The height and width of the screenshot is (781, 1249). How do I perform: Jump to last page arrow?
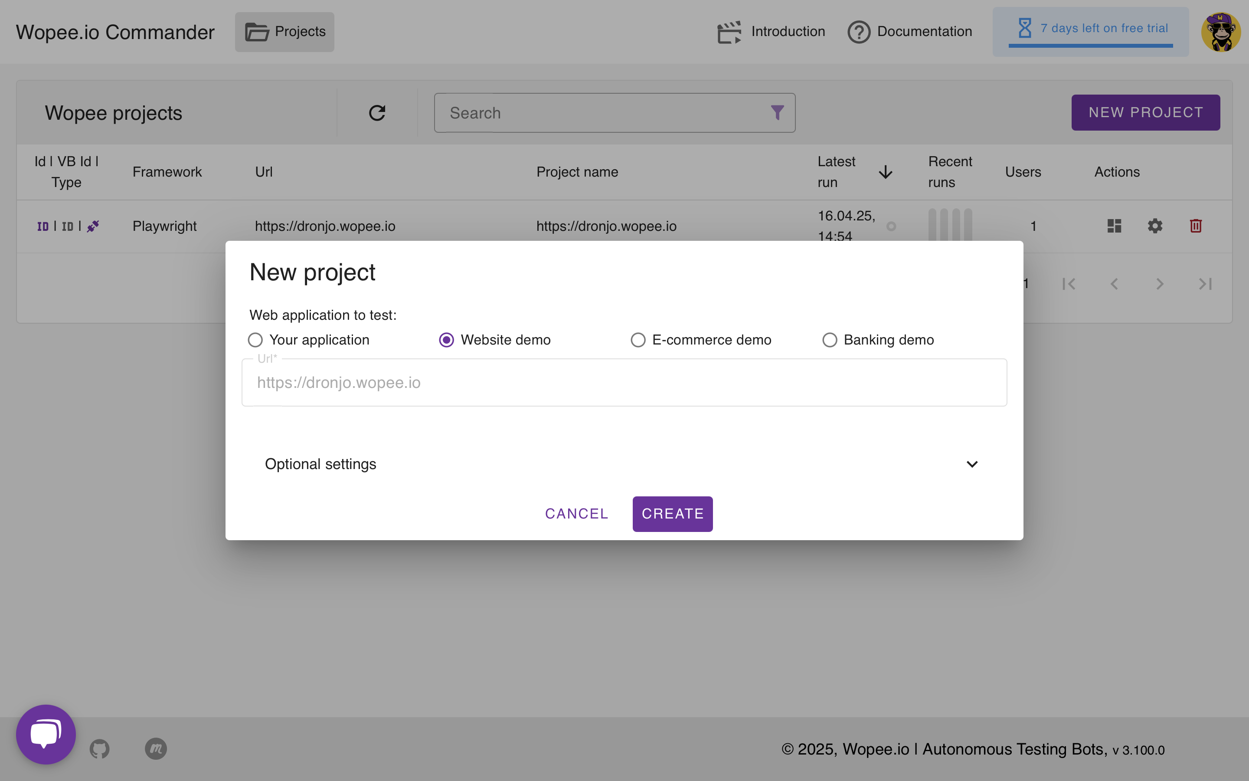pyautogui.click(x=1205, y=284)
